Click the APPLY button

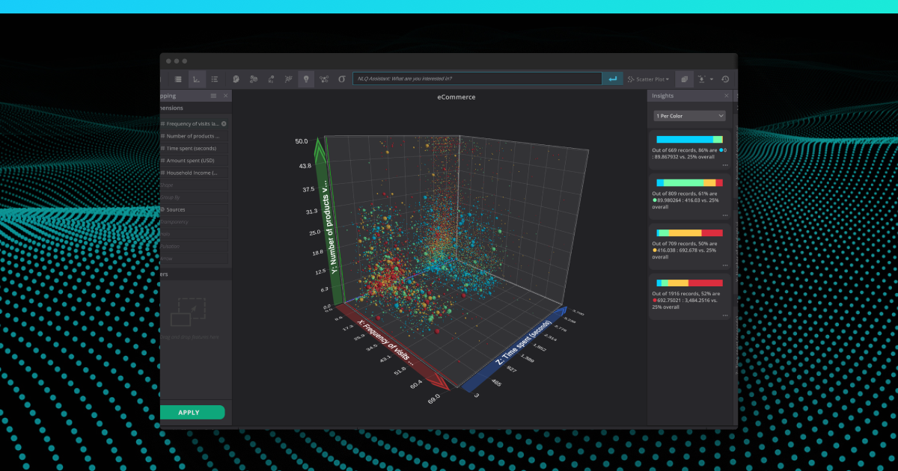[x=192, y=412]
